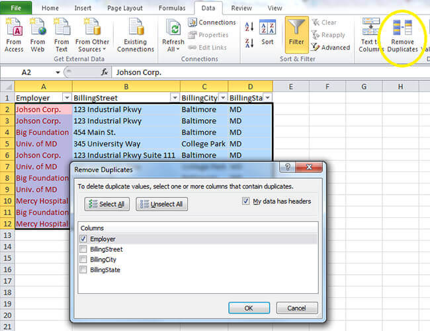Image resolution: width=430 pixels, height=331 pixels.
Task: Open BillingState column filter dropdown
Action: click(268, 97)
